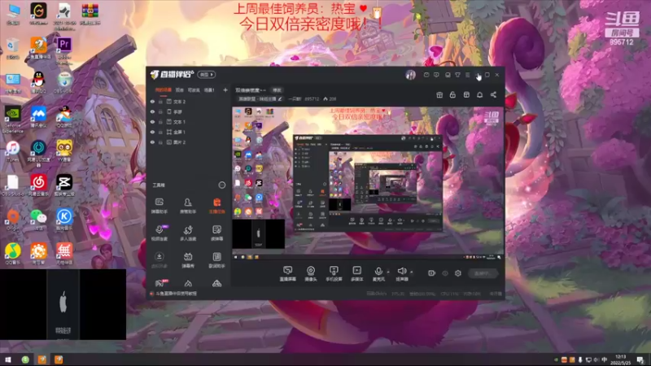Click the share icon in stream info bar

point(493,95)
